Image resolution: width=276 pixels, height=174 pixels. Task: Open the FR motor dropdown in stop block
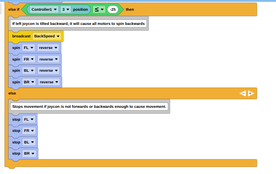point(29,131)
